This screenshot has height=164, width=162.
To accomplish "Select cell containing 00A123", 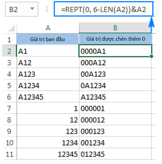I will coord(115,74).
